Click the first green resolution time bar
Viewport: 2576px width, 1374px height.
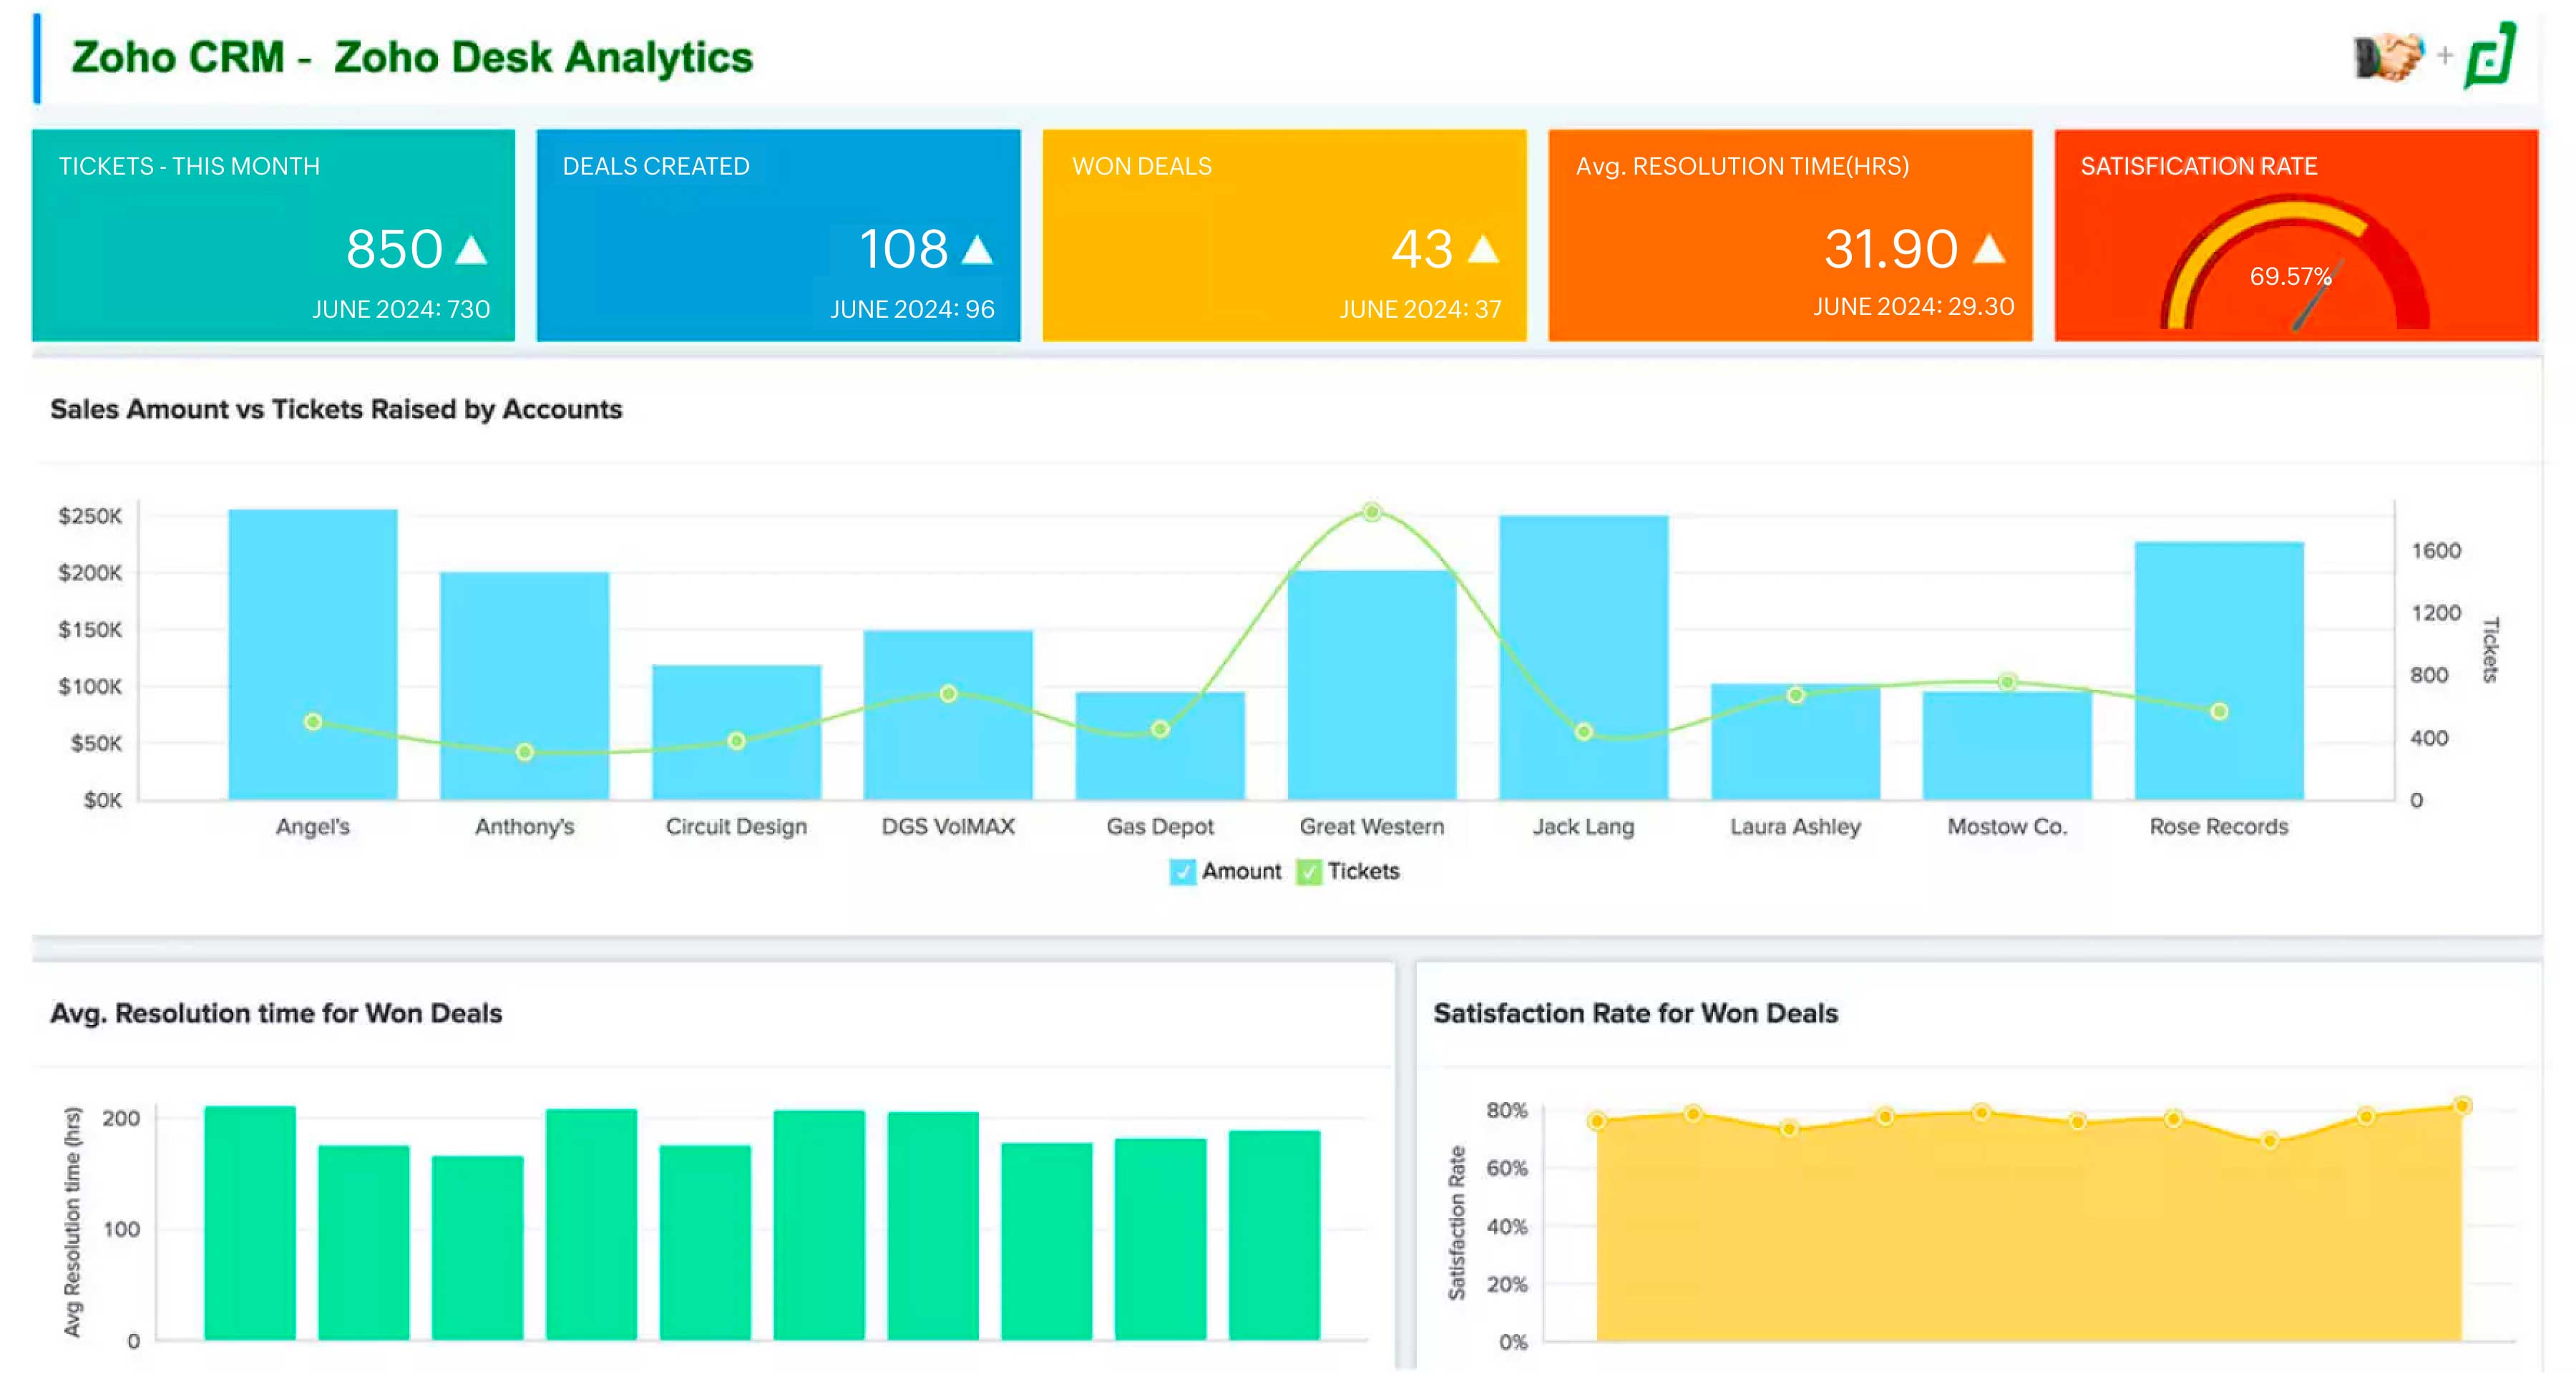coord(250,1222)
